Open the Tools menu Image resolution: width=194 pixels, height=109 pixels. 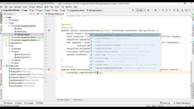click(57, 7)
